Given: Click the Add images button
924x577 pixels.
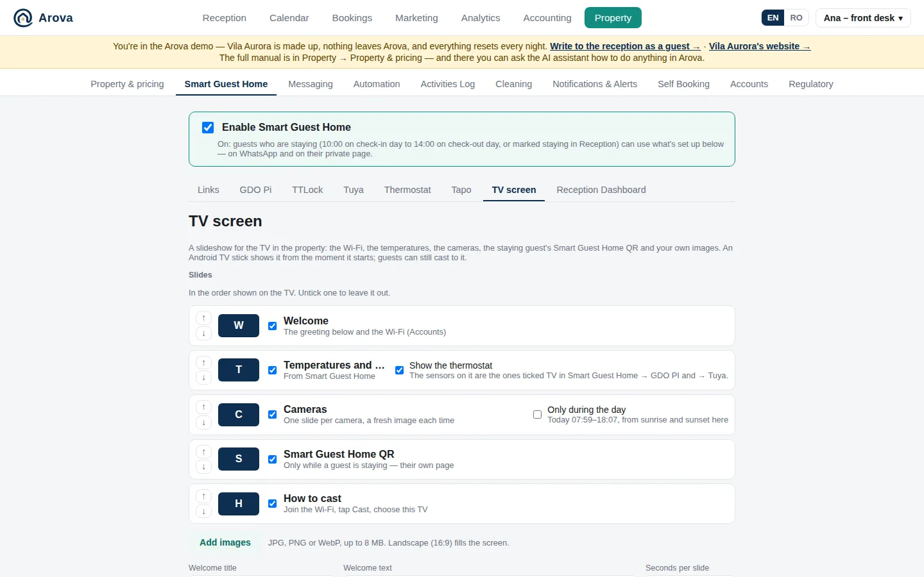Looking at the screenshot, I should (225, 542).
